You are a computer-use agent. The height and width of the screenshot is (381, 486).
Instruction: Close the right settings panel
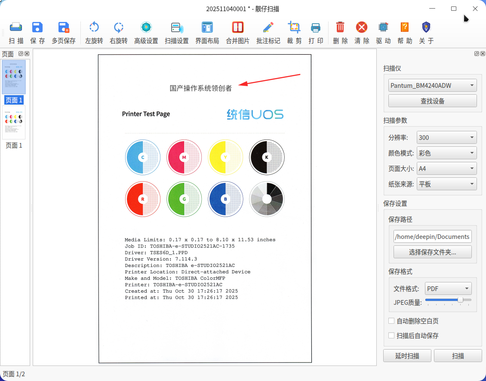pyautogui.click(x=483, y=54)
